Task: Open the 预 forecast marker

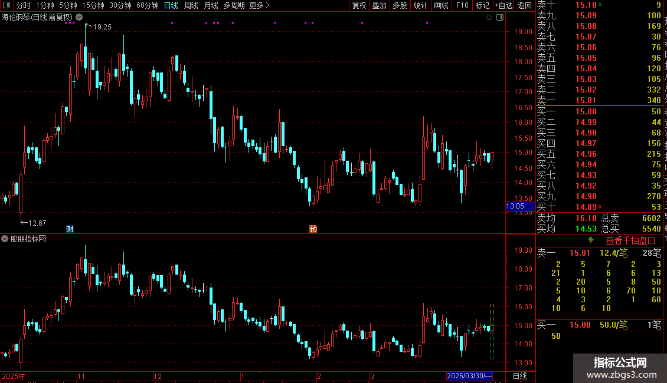Action: (313, 229)
